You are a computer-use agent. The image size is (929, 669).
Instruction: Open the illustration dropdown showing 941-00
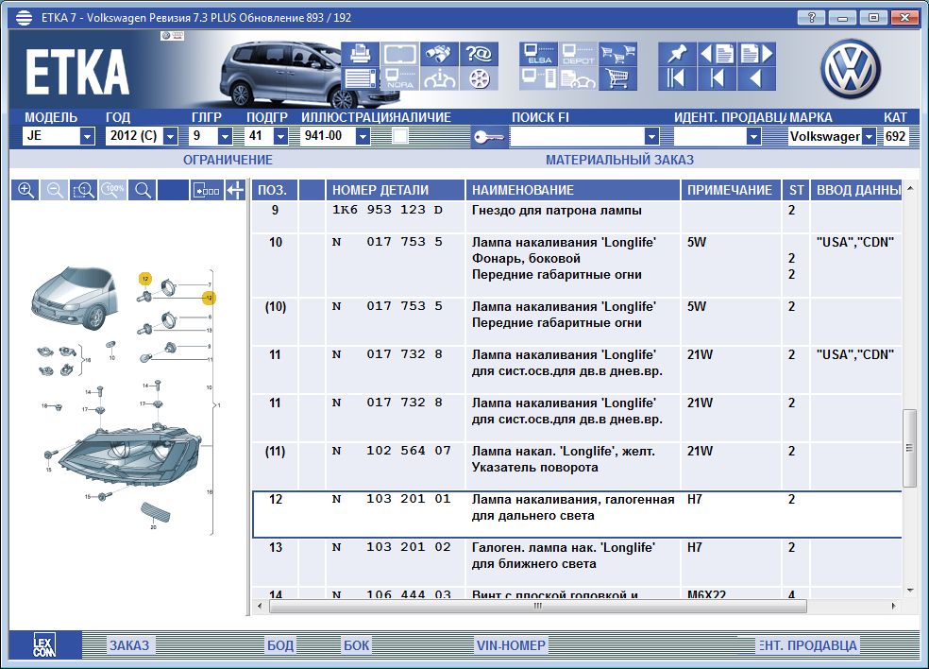coord(363,136)
